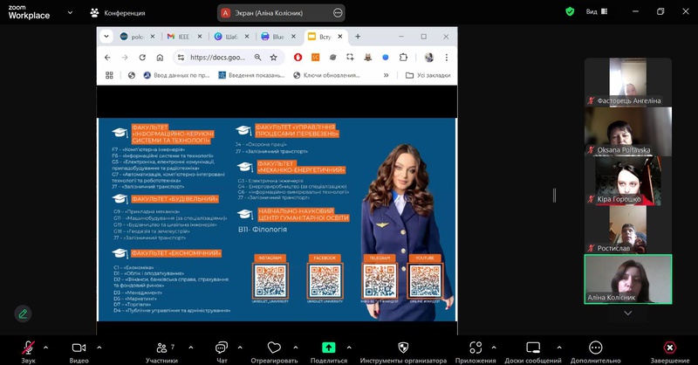The image size is (698, 365).
Task: Switch to the polo browser tab
Action: (137, 37)
